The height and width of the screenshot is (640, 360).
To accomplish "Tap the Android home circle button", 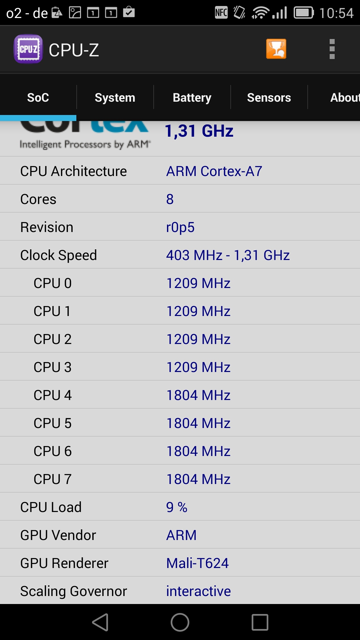I will coord(180,622).
